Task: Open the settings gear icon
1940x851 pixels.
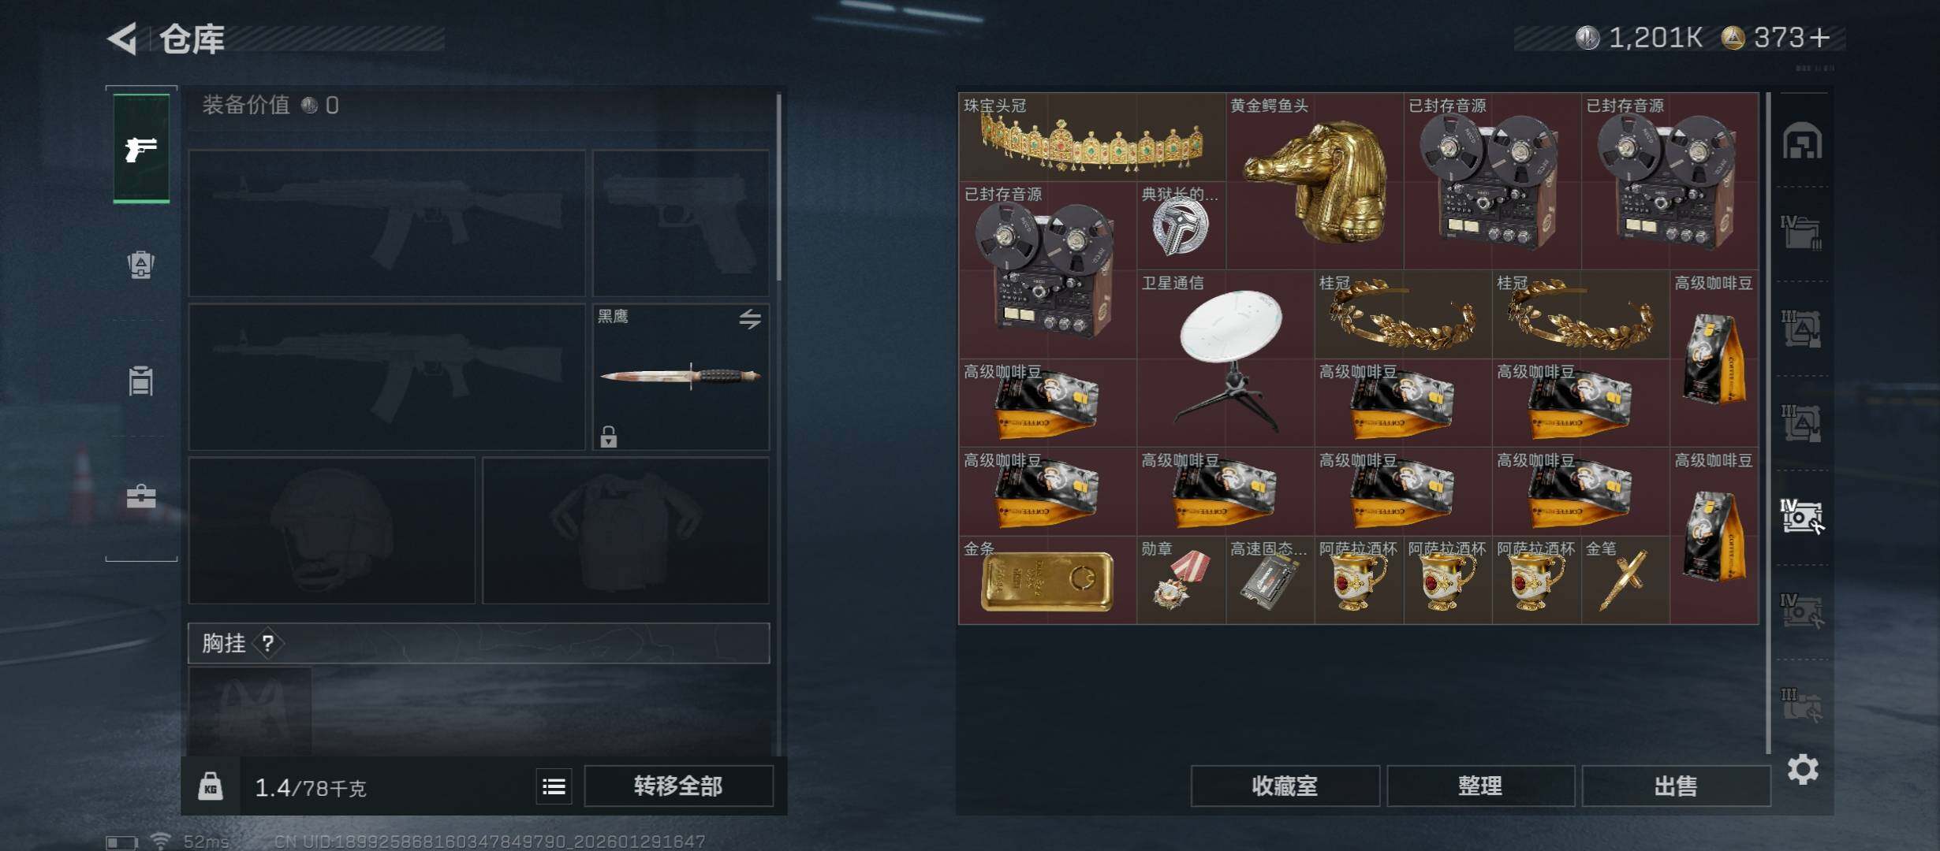Action: point(1803,769)
